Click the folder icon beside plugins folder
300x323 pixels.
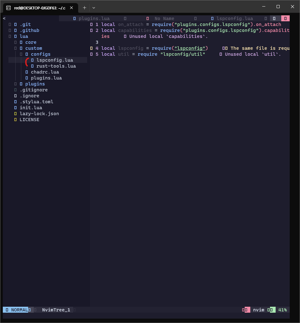[21, 84]
